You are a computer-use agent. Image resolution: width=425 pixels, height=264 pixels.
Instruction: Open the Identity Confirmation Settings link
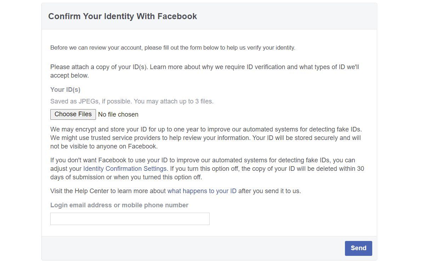[x=125, y=169]
